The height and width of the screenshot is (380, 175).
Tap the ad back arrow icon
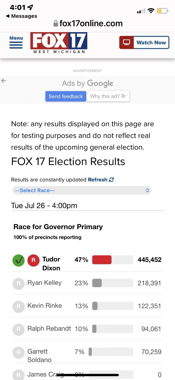(4, 81)
